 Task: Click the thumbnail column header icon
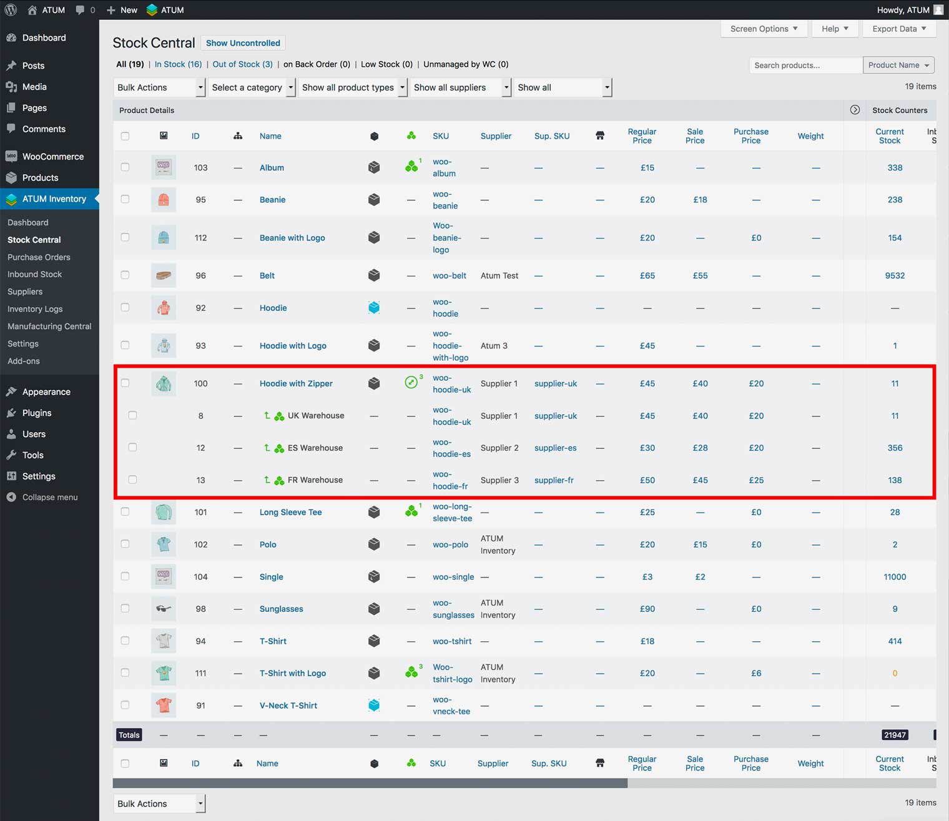pos(164,135)
